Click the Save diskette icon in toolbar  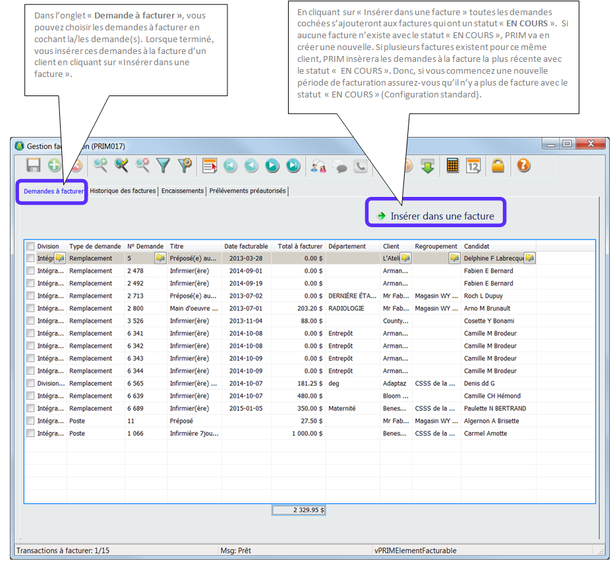click(x=33, y=165)
